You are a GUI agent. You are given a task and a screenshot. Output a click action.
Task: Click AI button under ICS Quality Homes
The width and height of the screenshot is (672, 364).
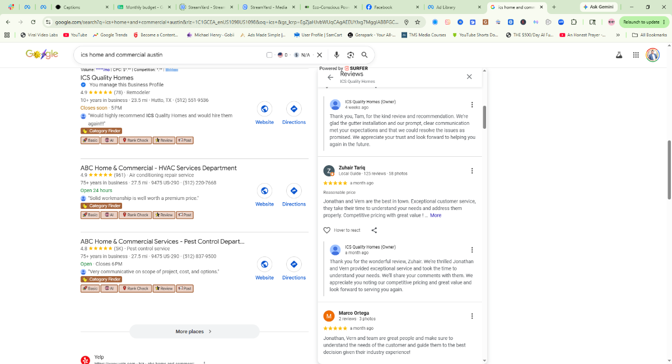coord(109,141)
